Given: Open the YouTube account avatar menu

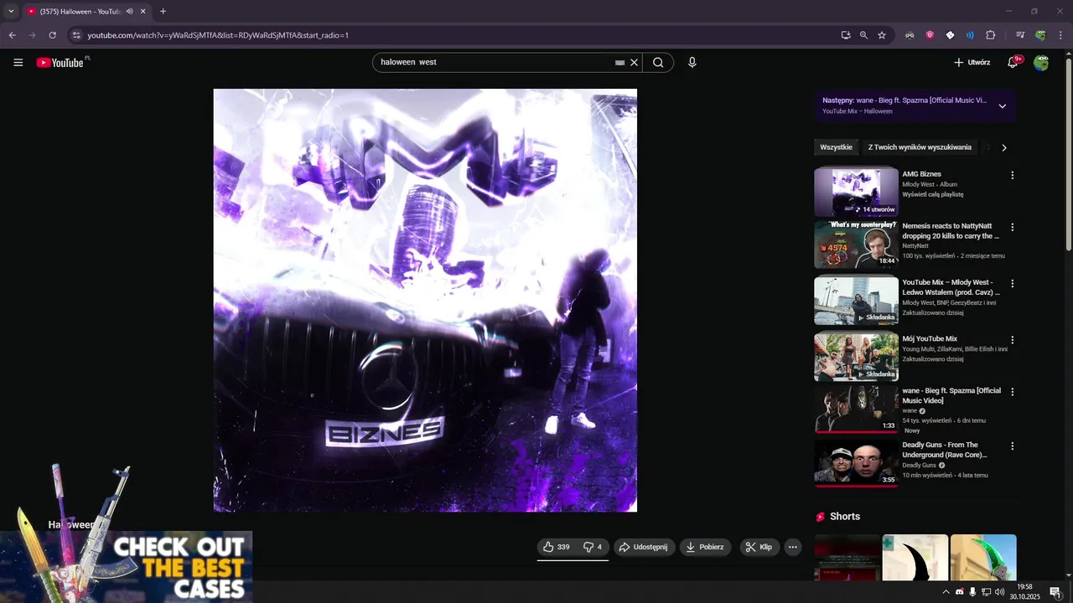Looking at the screenshot, I should [x=1041, y=63].
